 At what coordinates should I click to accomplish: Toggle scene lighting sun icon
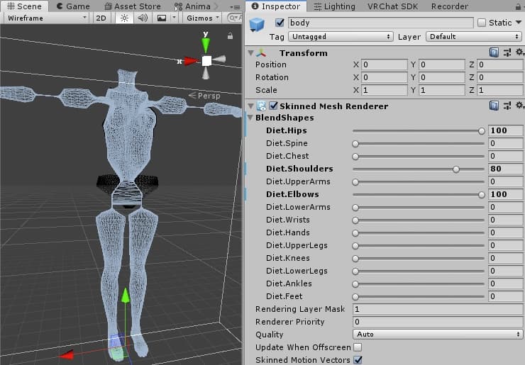124,18
